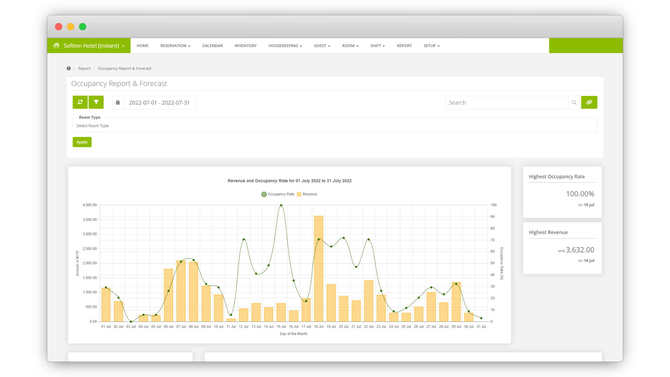Click the red window close dot
This screenshot has height=377, width=670.
pos(59,27)
